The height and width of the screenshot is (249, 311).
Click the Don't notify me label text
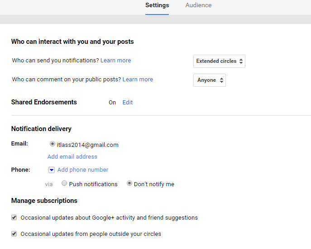click(x=154, y=184)
